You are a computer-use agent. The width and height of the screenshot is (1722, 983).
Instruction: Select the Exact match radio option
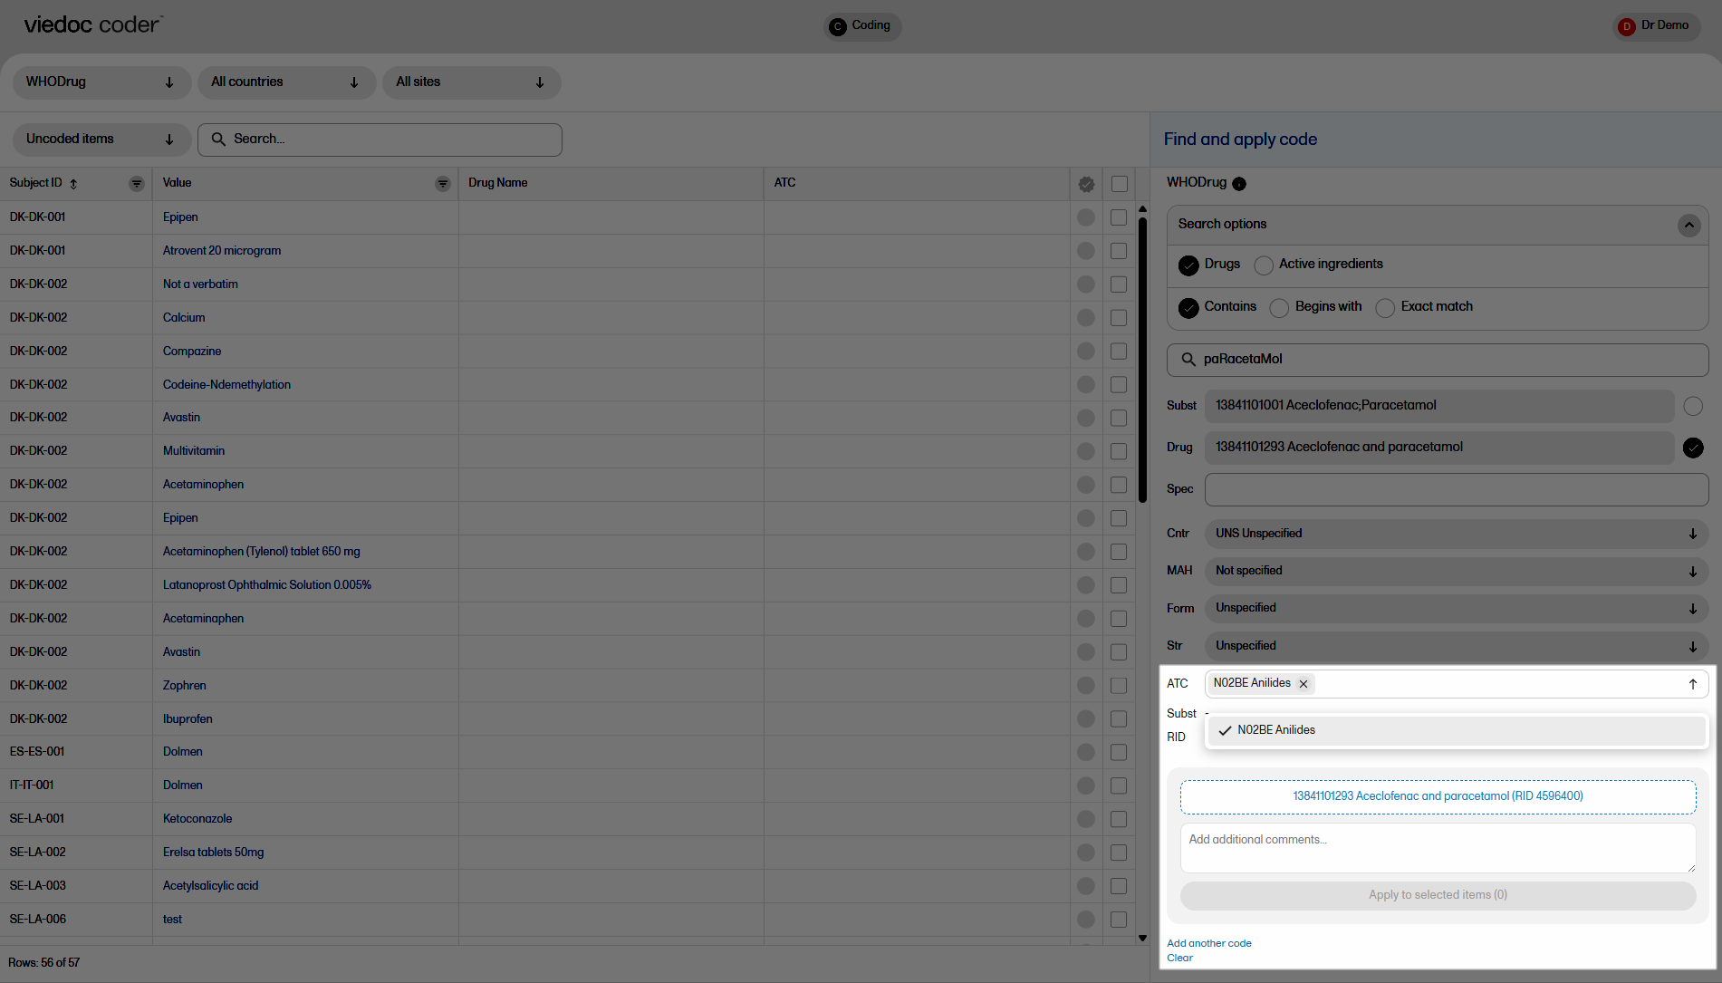click(x=1384, y=308)
